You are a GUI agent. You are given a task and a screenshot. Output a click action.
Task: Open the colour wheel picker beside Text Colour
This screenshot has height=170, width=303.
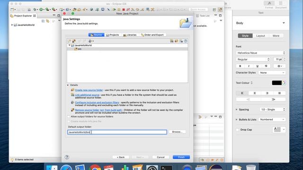[x=284, y=83]
